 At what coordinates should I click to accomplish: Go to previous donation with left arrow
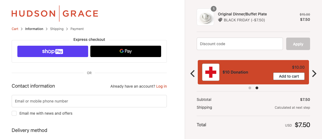pos(193,74)
